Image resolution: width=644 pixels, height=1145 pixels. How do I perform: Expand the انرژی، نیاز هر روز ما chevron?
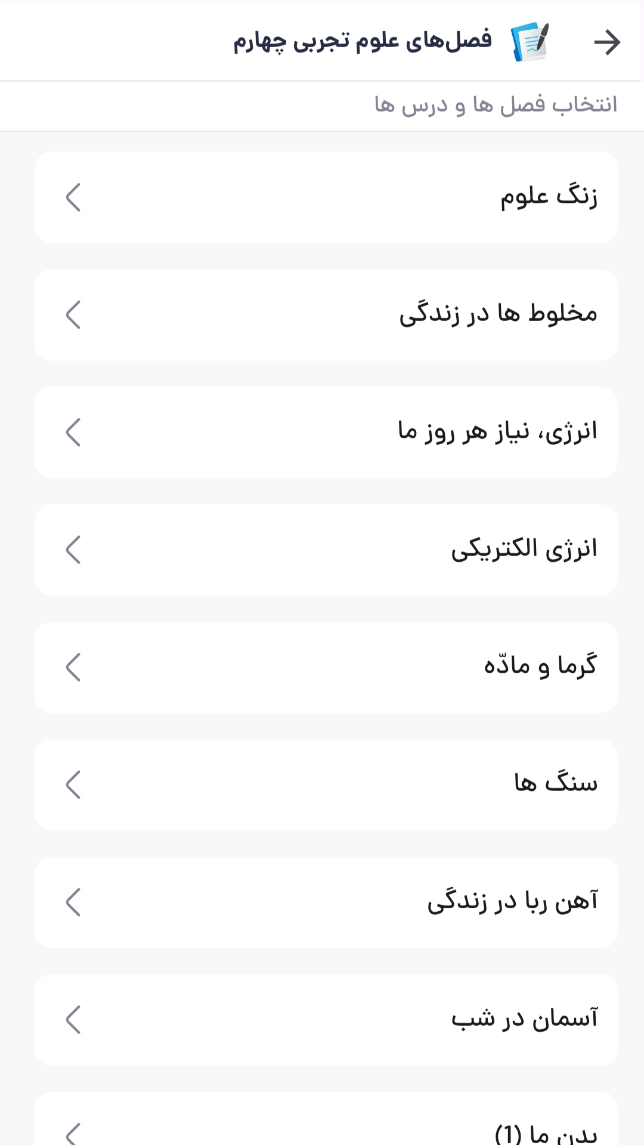[73, 432]
